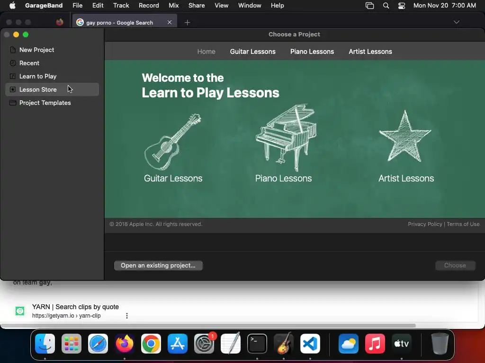Screen dimensions: 485x363
Task: Open the chalk piano Piano Lessons icon
Action: [286, 138]
